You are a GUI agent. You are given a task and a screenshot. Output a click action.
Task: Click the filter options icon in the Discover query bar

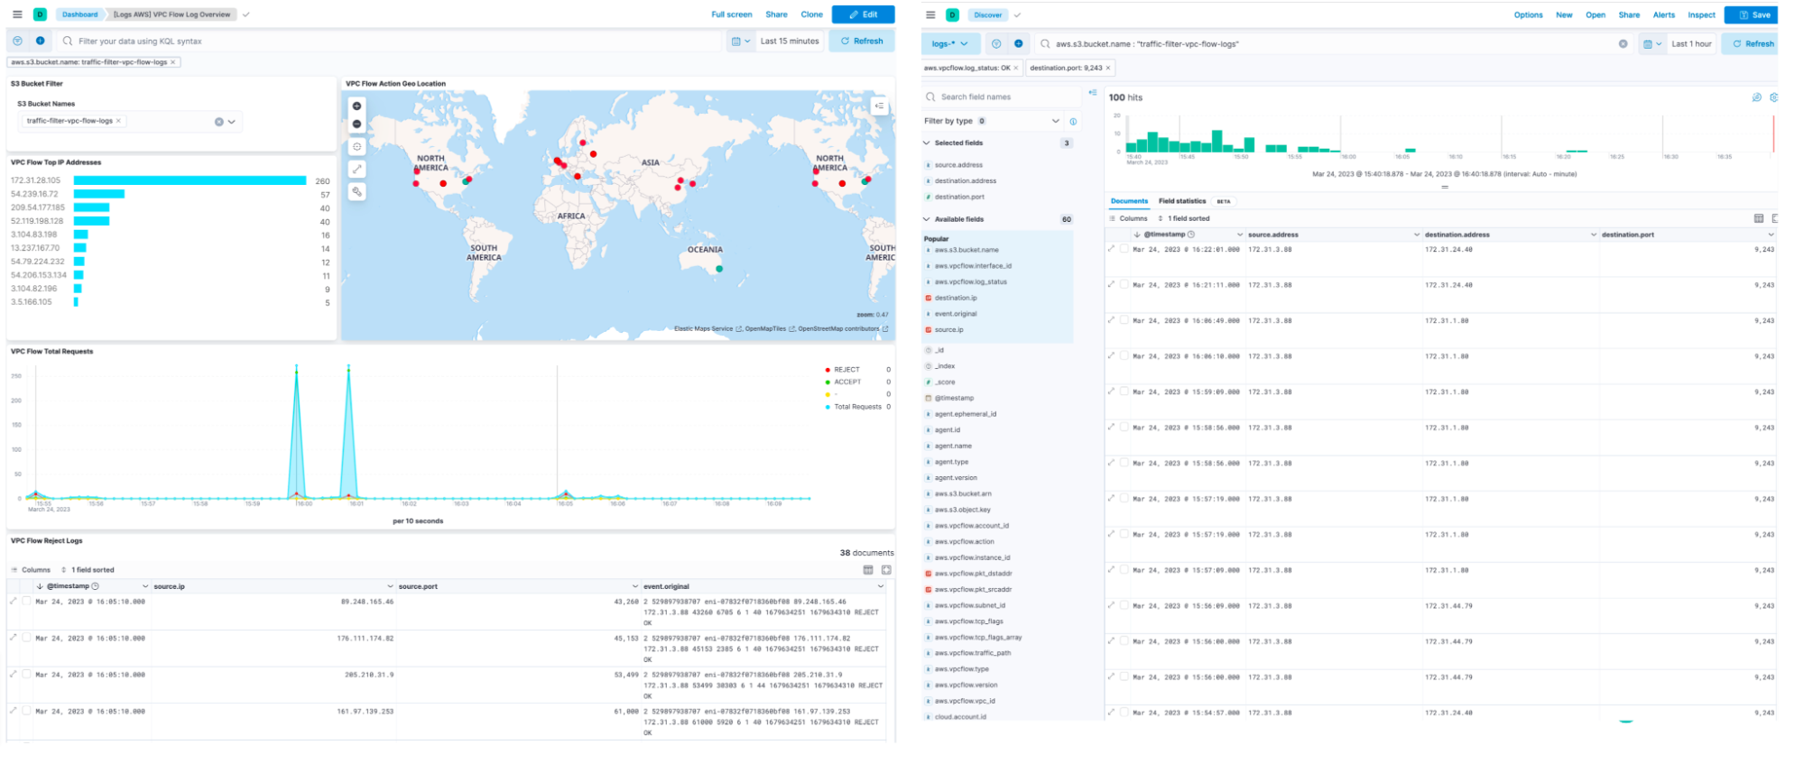click(x=996, y=43)
